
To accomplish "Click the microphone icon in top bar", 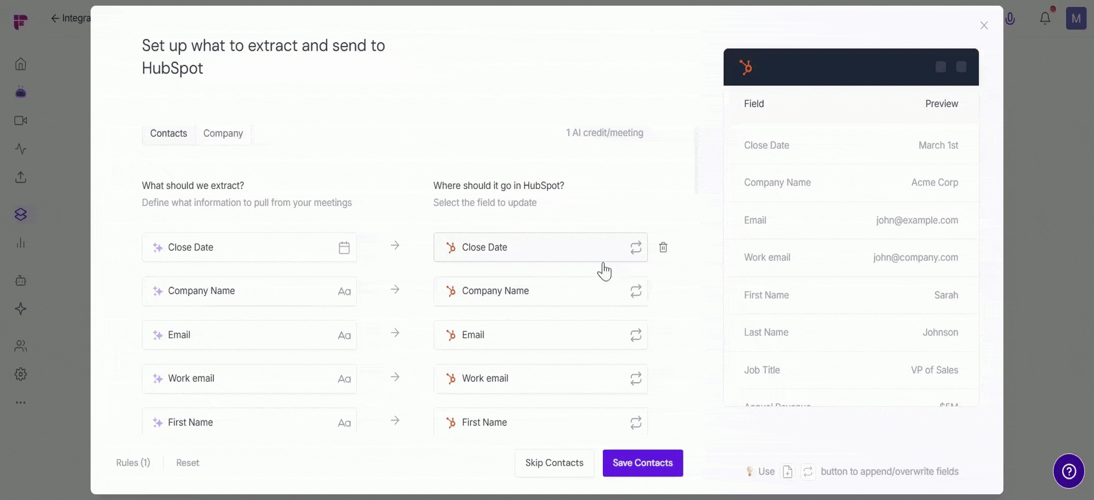I will (x=1010, y=18).
